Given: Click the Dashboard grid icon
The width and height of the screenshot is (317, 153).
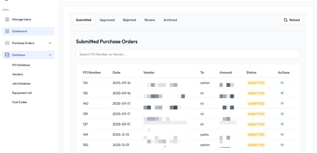Looking at the screenshot, I should [7, 31].
